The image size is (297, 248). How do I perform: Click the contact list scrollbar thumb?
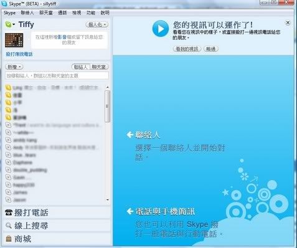[107, 107]
